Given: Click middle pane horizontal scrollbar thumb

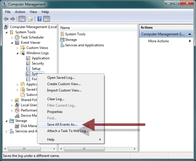Looking at the screenshot, I should (x=84, y=149).
